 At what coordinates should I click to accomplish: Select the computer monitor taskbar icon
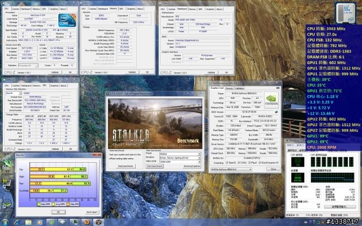[75, 223]
